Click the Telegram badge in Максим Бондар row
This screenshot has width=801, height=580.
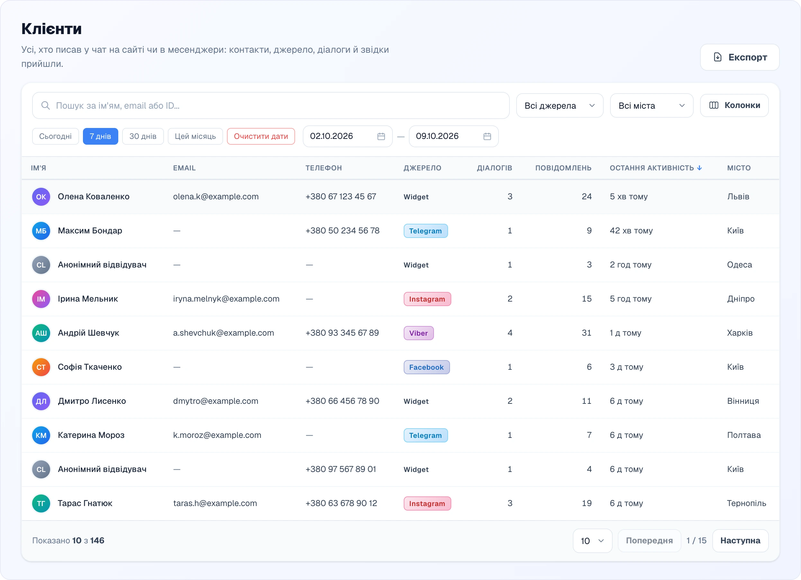[x=426, y=231]
